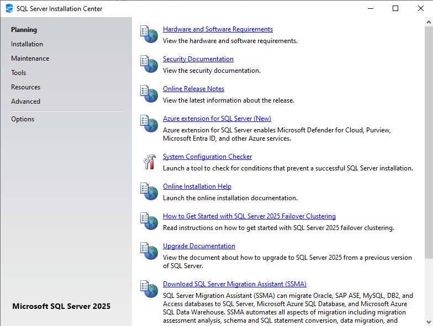Screen dimensions: 433x326
Task: Click text 'Launch the online installation documentation.'
Action: 230,198
